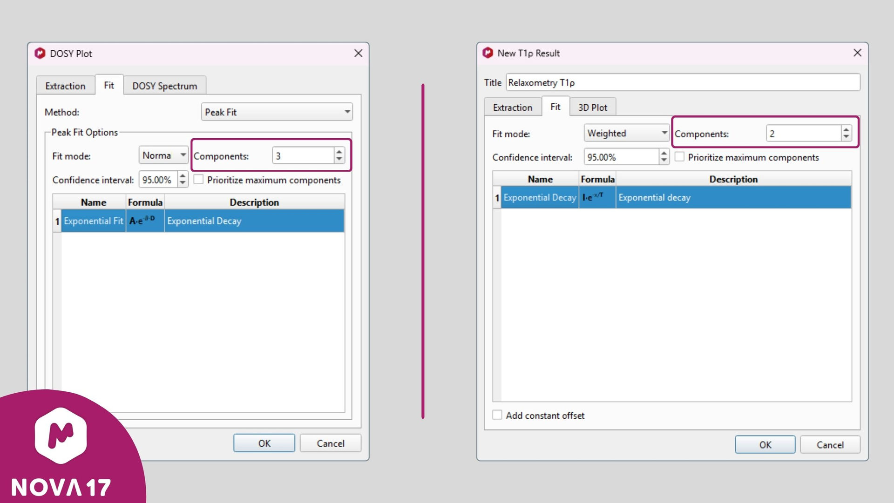Click the Mnova logo in New T1ρ Result title bar

click(488, 53)
